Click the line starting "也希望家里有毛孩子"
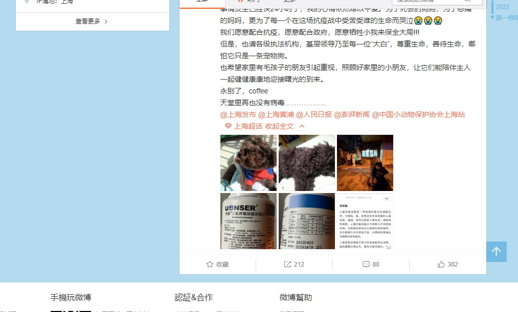518x312 pixels. click(x=346, y=67)
